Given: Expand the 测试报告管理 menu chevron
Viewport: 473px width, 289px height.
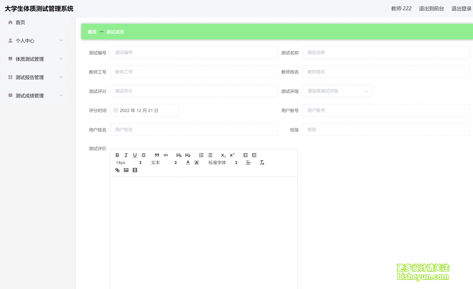Looking at the screenshot, I should pos(61,77).
